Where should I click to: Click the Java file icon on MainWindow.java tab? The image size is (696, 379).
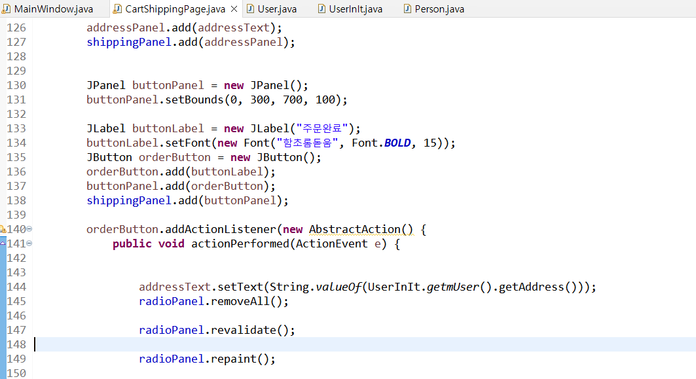pos(6,9)
